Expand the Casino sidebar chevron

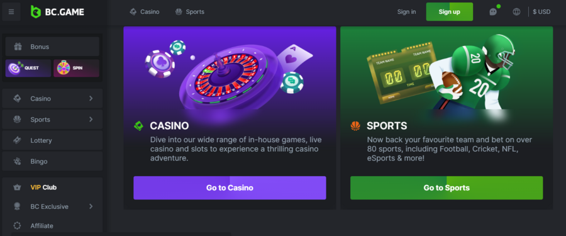pyautogui.click(x=91, y=98)
